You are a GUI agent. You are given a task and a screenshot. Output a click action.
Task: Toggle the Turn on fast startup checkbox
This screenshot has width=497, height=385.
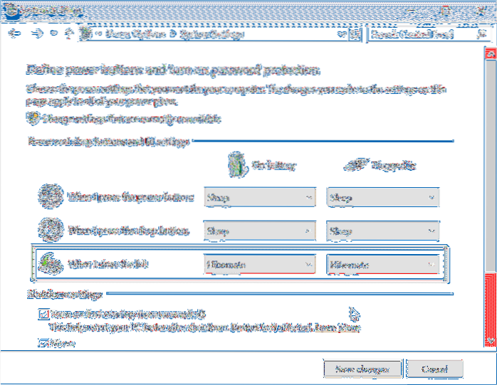pos(44,313)
